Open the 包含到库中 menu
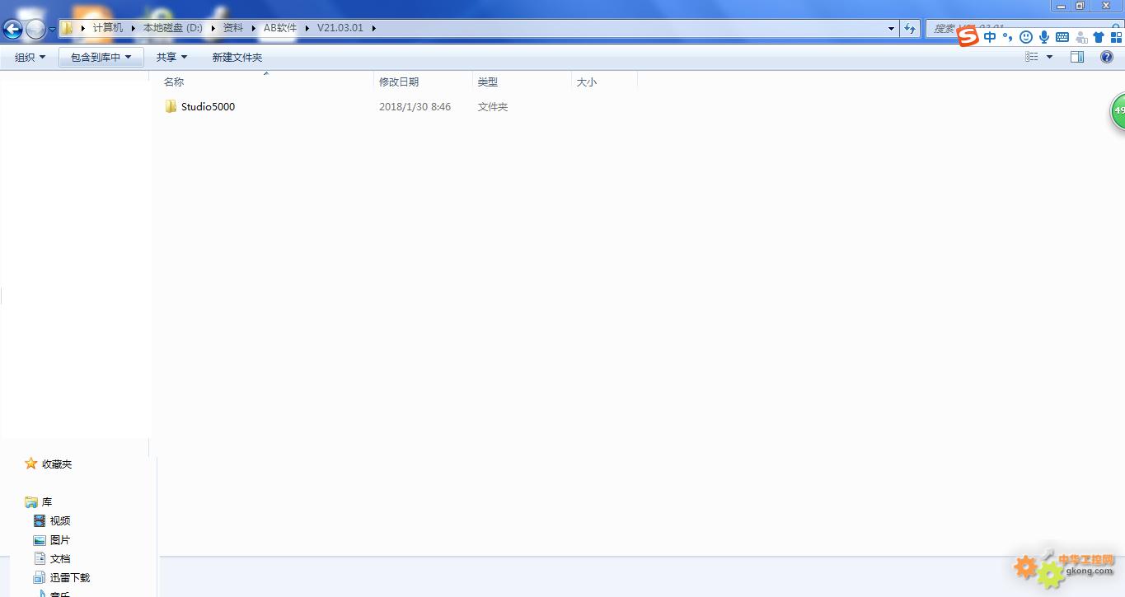Image resolution: width=1125 pixels, height=597 pixels. 101,57
